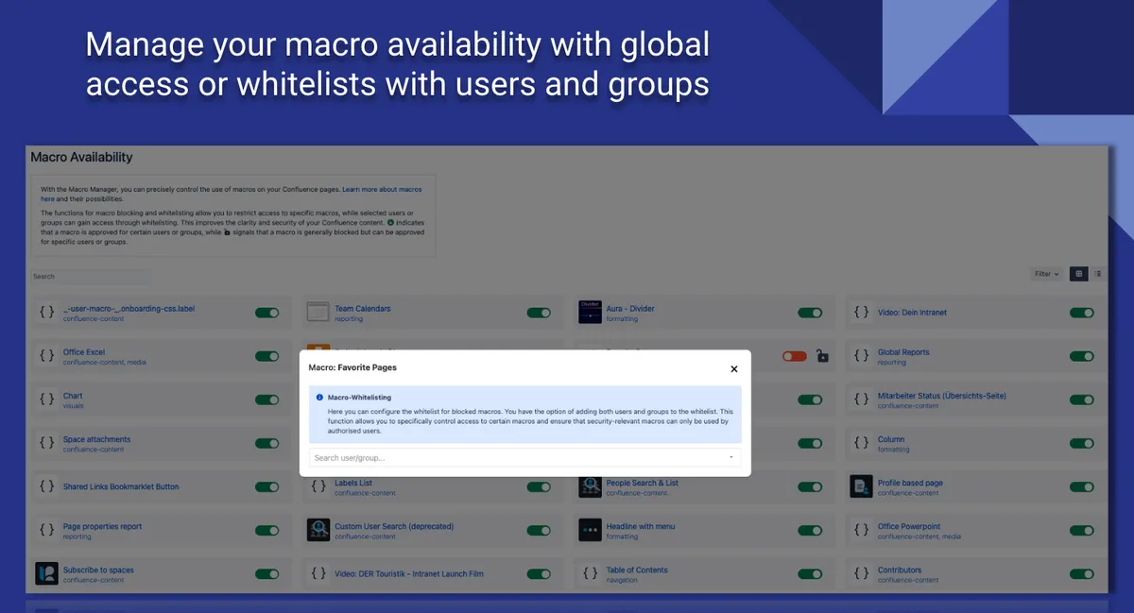This screenshot has height=613, width=1134.
Task: Toggle Video: Dein Intranet macro switch
Action: (x=1082, y=312)
